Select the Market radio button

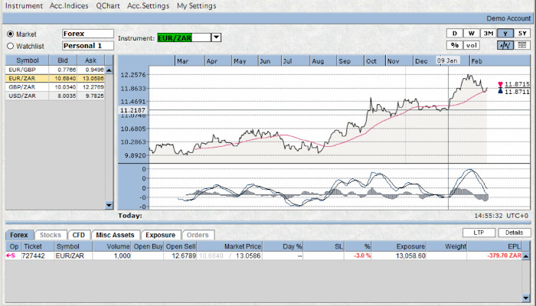click(x=11, y=34)
